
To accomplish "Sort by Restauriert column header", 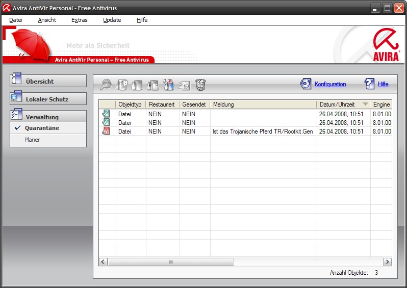I will [x=163, y=104].
